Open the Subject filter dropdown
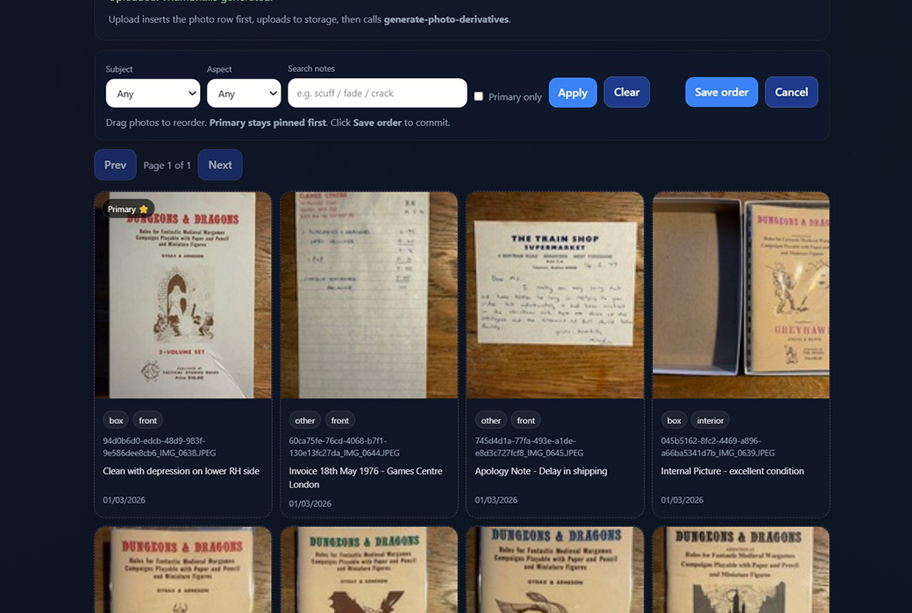 click(x=153, y=94)
